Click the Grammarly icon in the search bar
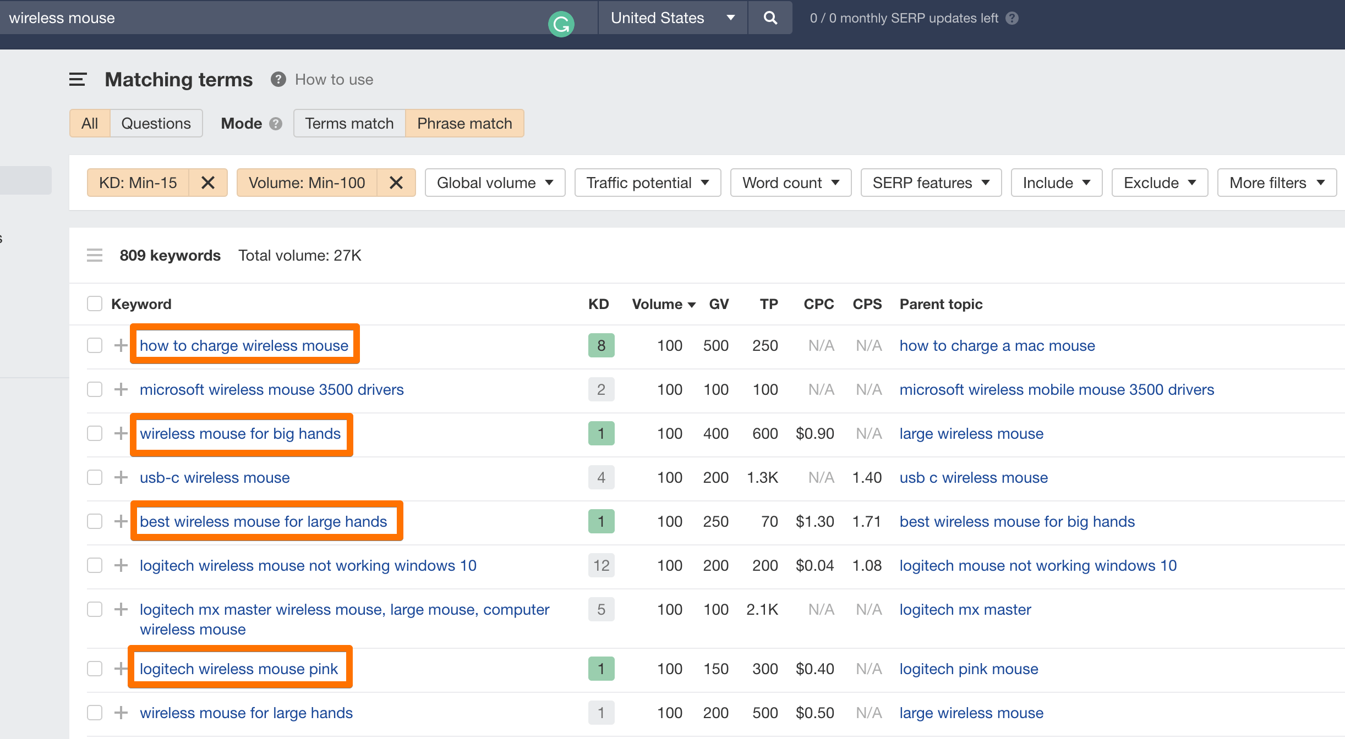1345x739 pixels. 561,23
